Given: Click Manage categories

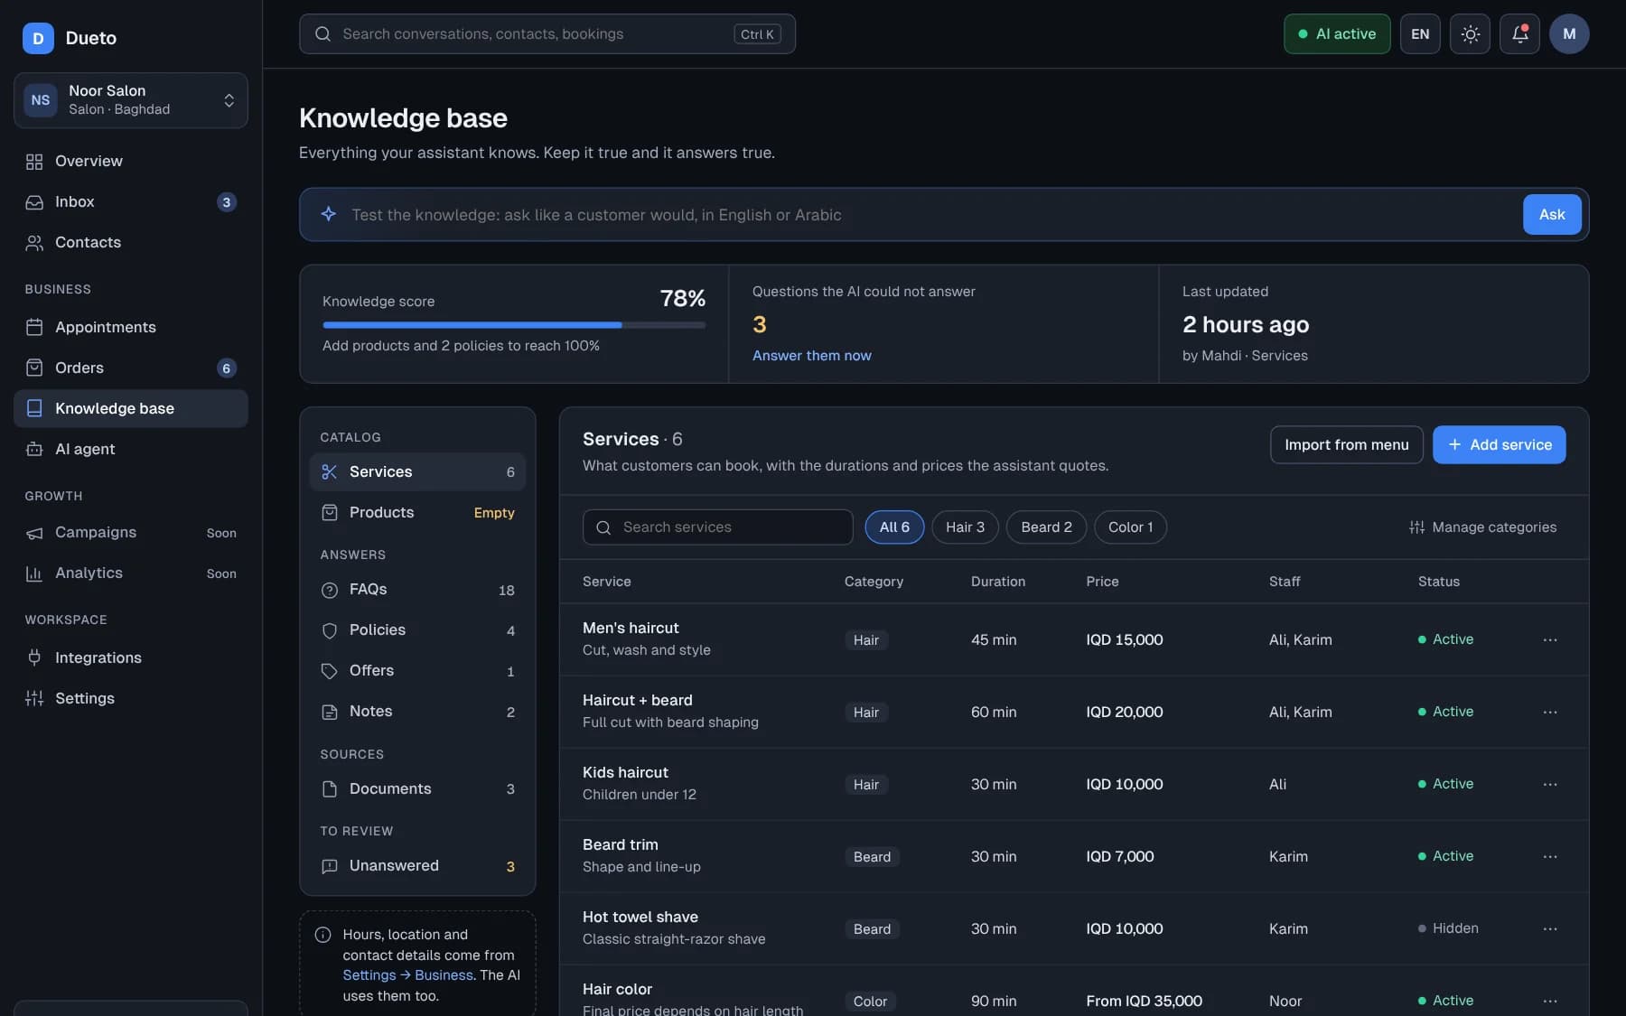Looking at the screenshot, I should [1482, 527].
